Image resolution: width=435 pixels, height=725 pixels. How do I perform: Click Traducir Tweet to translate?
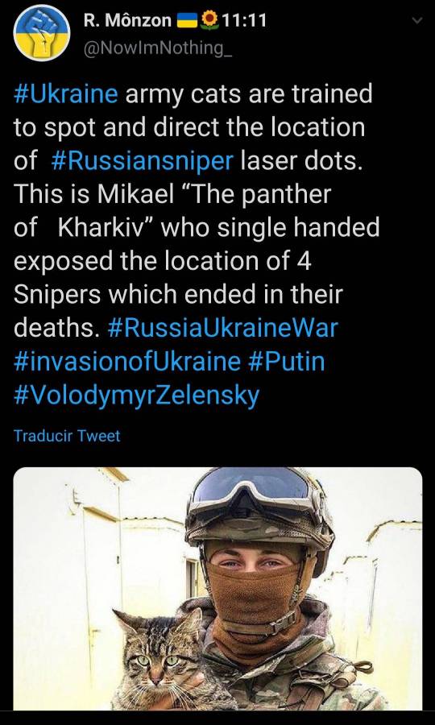point(67,436)
